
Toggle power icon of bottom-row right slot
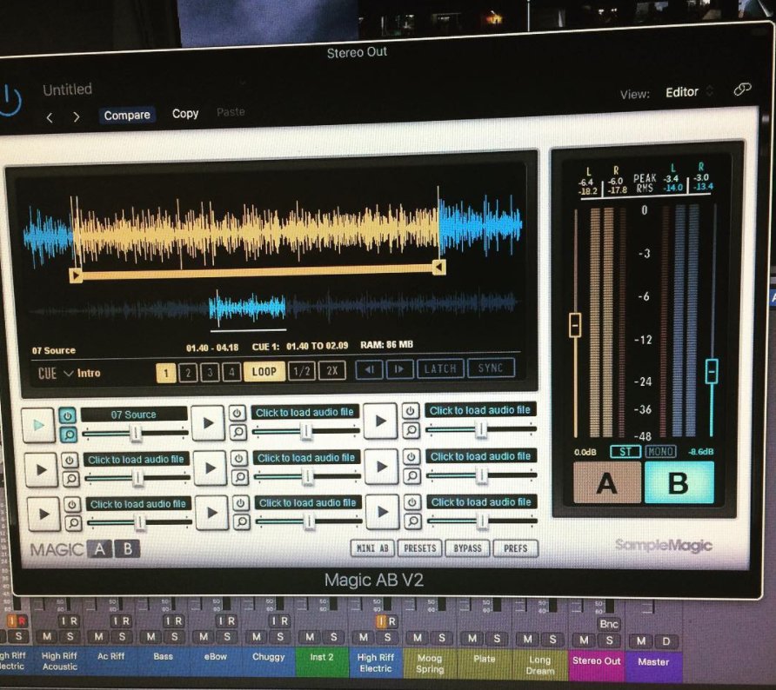coord(411,502)
